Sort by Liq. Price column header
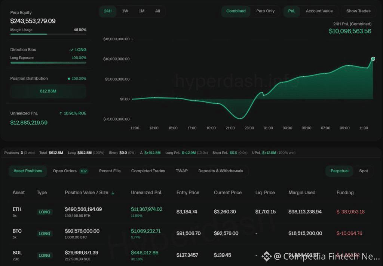 click(x=265, y=193)
